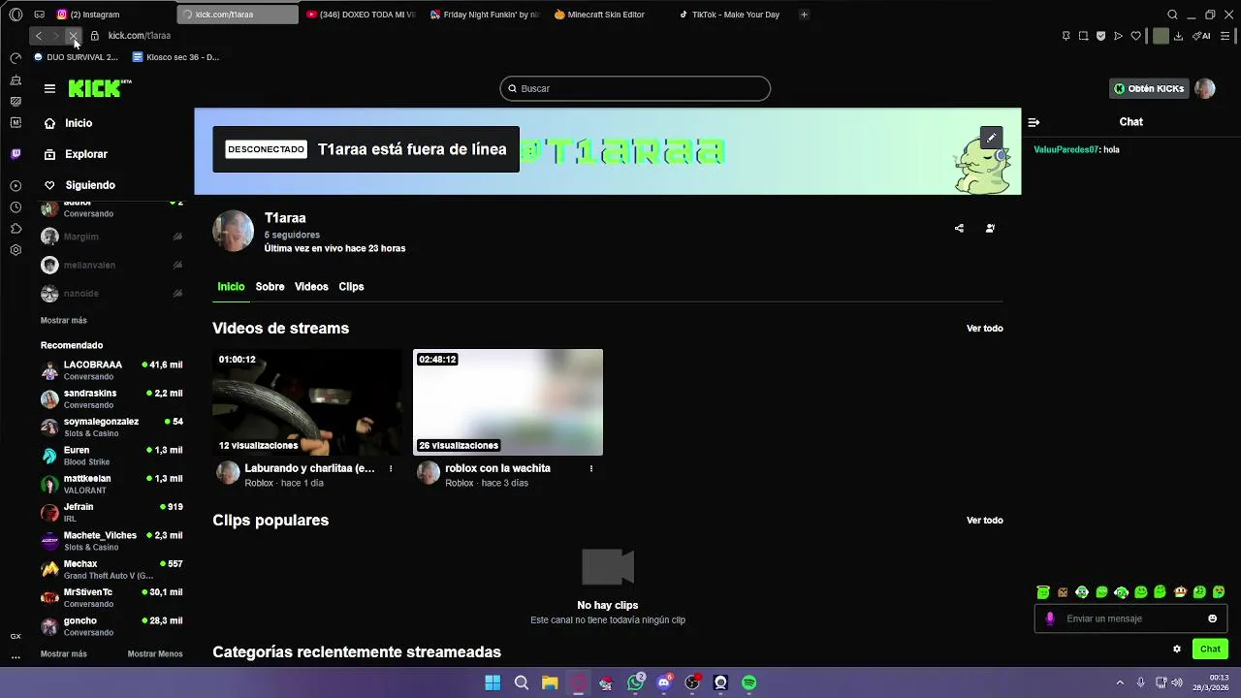This screenshot has height=698, width=1241.
Task: Select the Inicio channel tab
Action: click(x=231, y=287)
